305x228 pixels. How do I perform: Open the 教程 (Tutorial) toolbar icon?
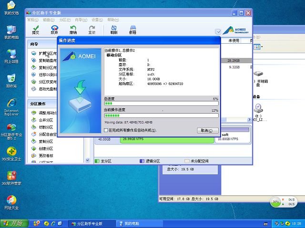[132, 30]
